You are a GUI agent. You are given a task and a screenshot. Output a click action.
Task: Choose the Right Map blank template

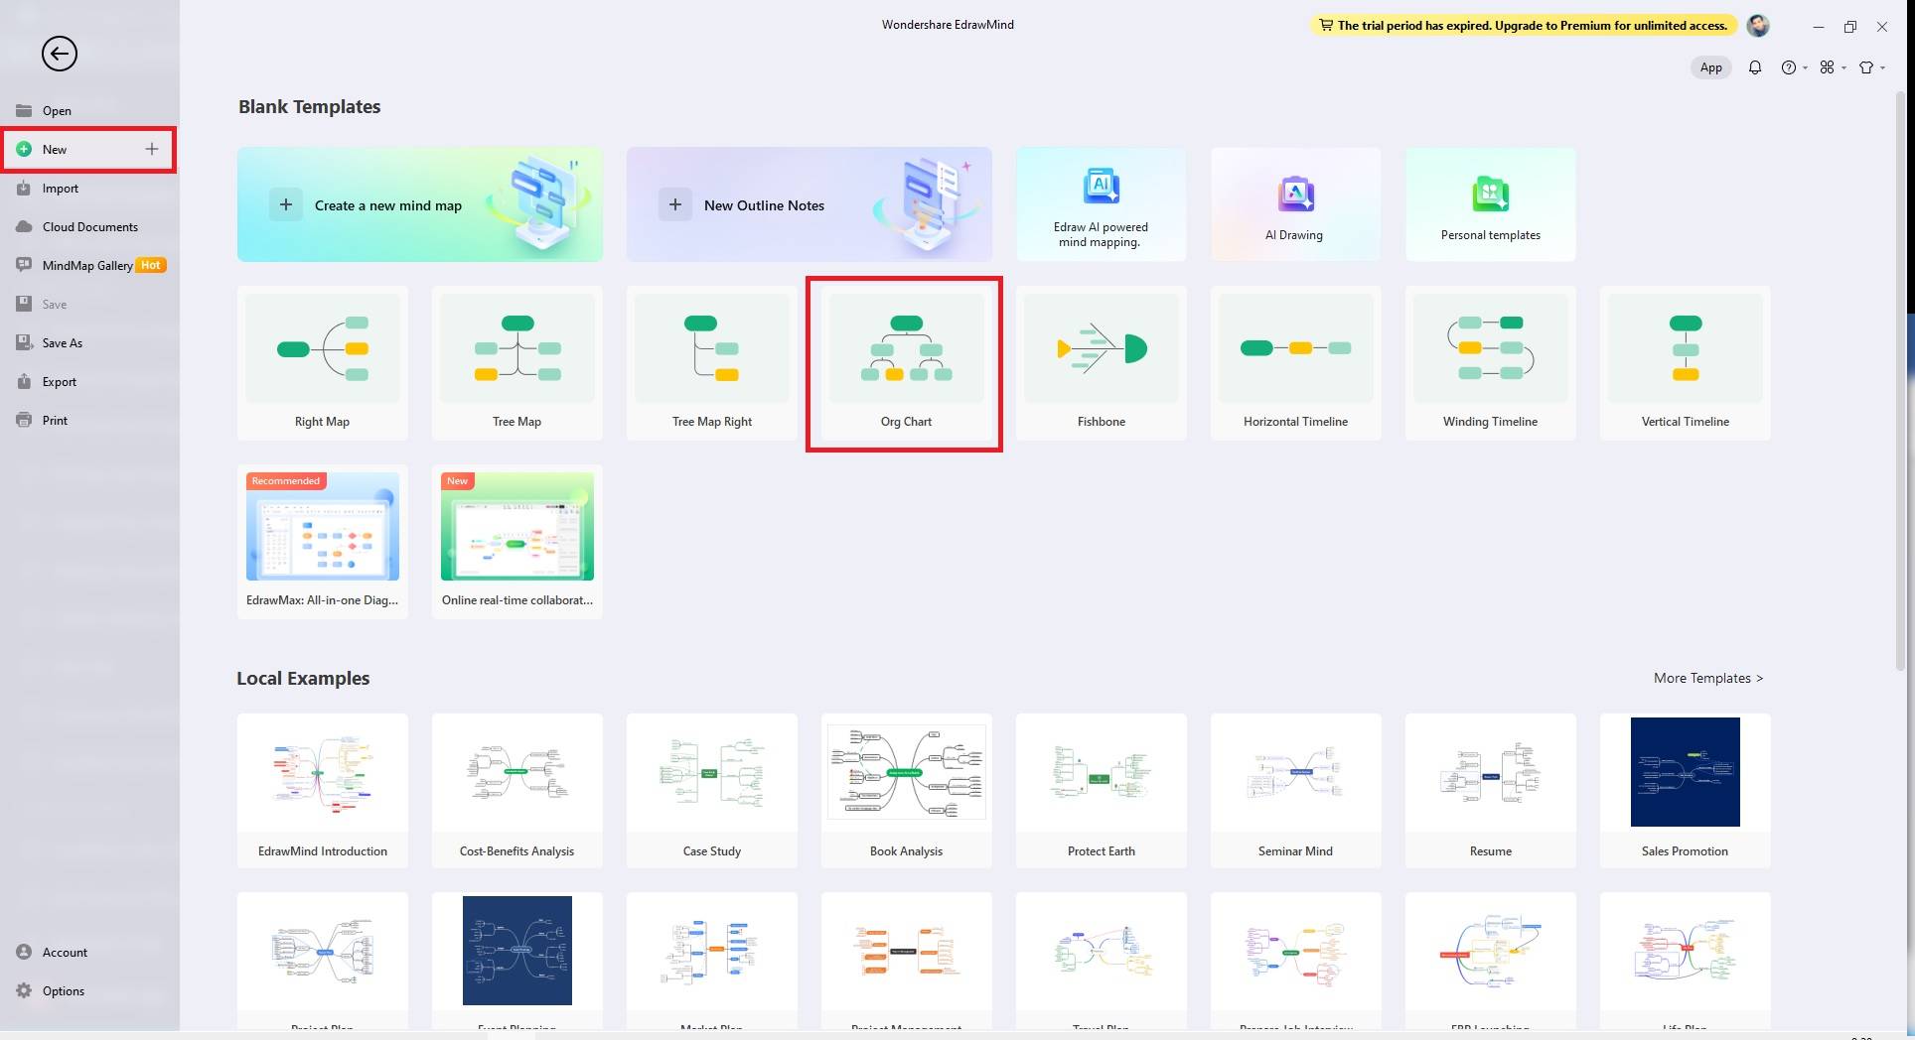[x=323, y=363]
